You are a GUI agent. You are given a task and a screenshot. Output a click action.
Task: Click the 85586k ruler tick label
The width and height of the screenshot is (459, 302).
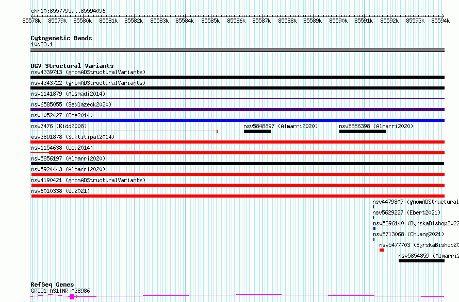point(236,21)
